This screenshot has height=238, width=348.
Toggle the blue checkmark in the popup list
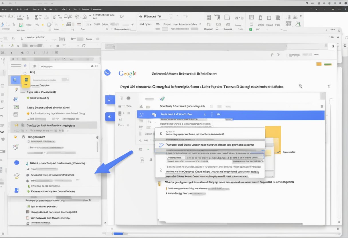click(x=161, y=145)
